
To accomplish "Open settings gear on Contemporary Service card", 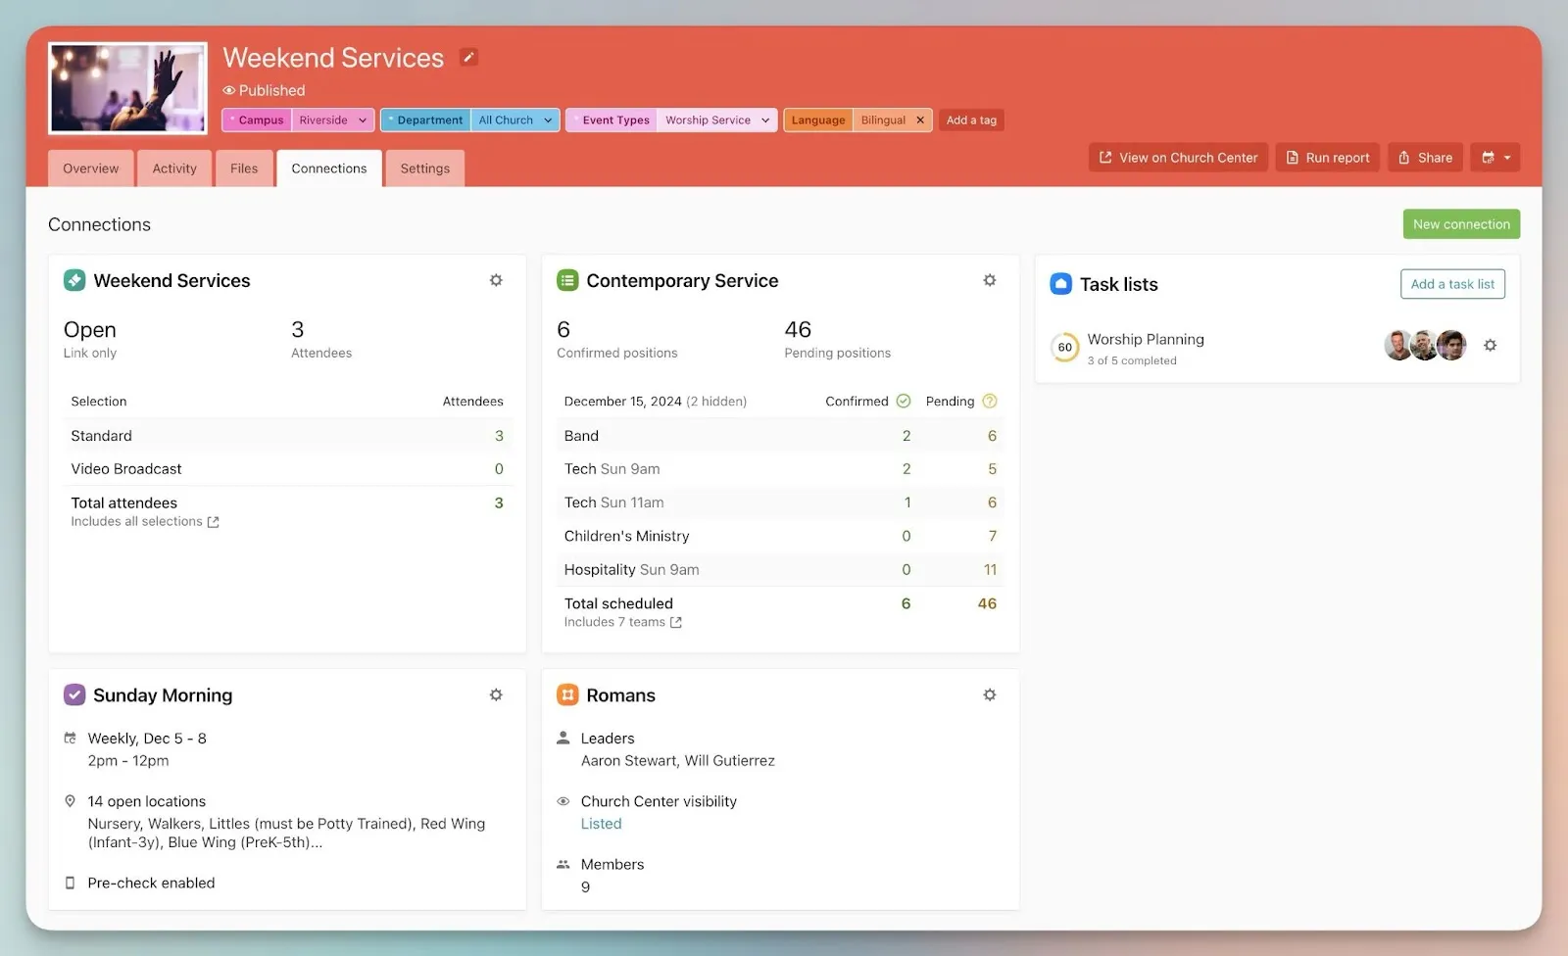I will tap(989, 280).
